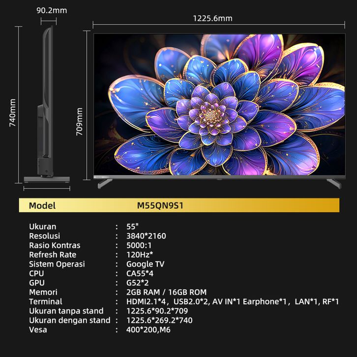Select the side-profile TV illustration
The height and width of the screenshot is (357, 357).
coord(47,106)
